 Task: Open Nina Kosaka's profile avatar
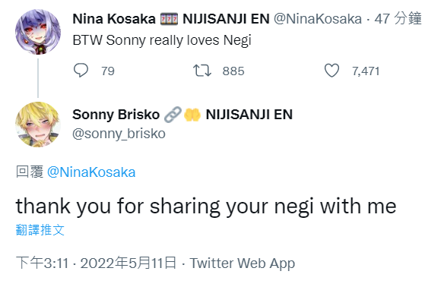(38, 32)
